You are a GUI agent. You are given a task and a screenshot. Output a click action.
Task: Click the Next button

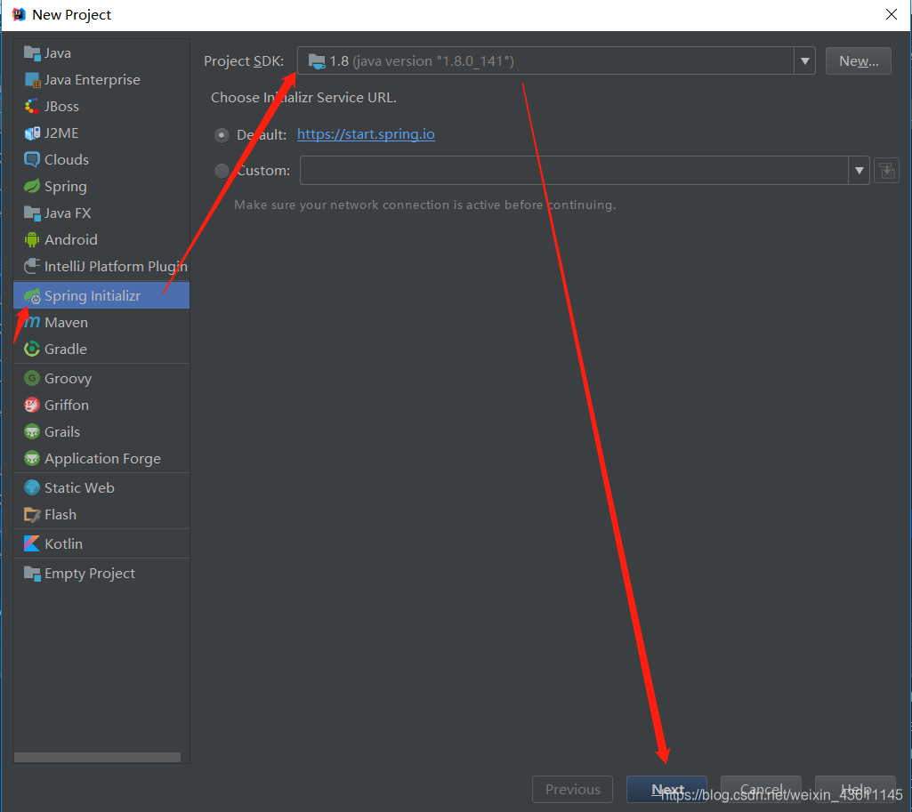tap(666, 790)
